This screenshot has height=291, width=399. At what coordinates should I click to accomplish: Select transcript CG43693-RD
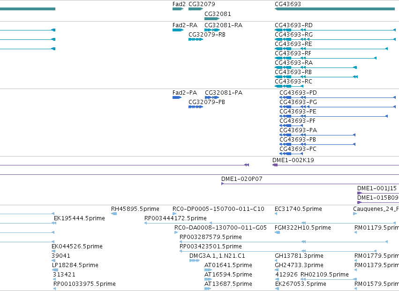coord(294,25)
